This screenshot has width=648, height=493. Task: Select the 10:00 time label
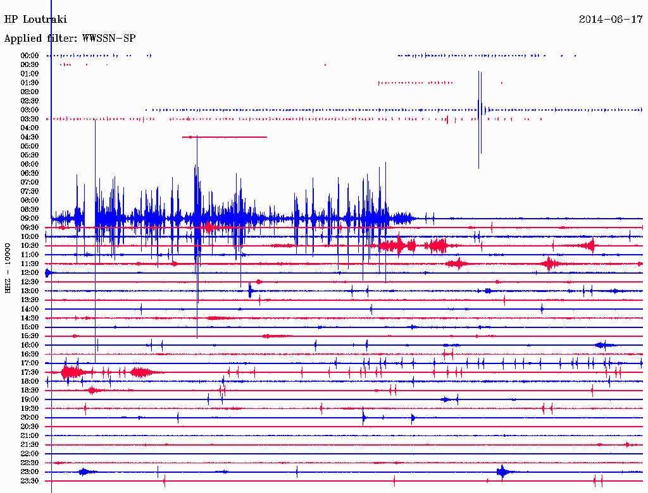pos(30,236)
